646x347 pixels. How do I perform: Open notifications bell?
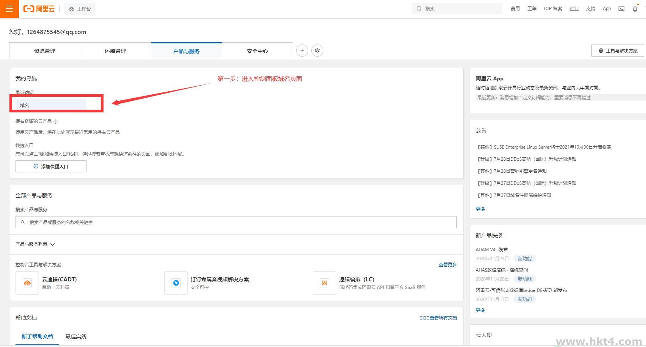(635, 9)
